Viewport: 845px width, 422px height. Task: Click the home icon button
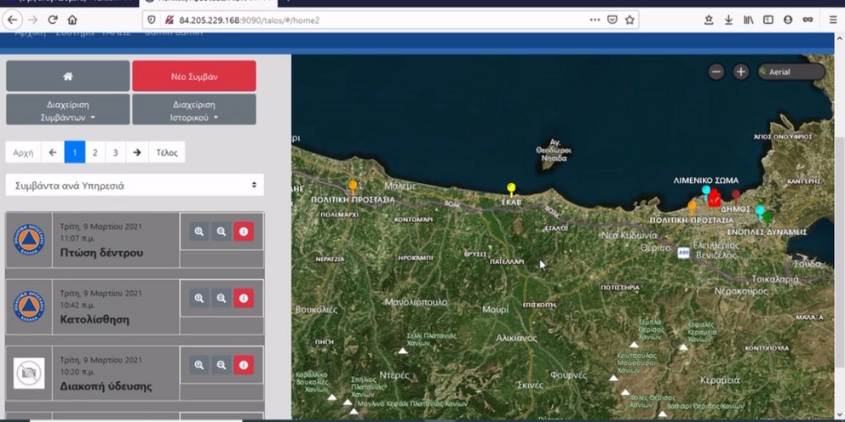(x=68, y=76)
